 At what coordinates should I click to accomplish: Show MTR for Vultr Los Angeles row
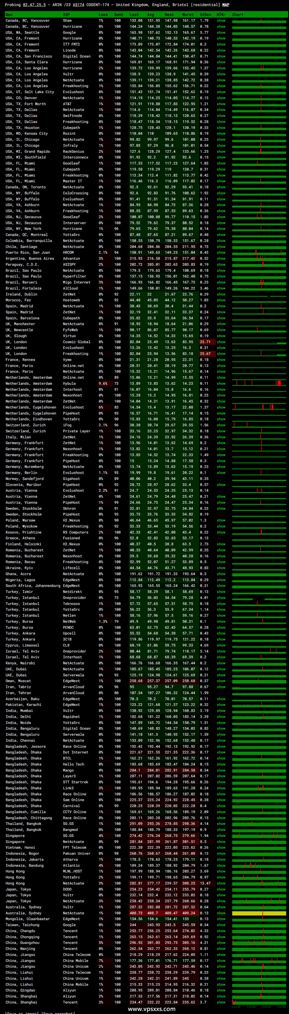click(x=221, y=74)
